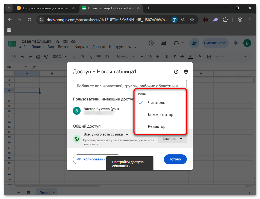Select the paint format tool
The height and width of the screenshot is (199, 260).
pos(46,57)
